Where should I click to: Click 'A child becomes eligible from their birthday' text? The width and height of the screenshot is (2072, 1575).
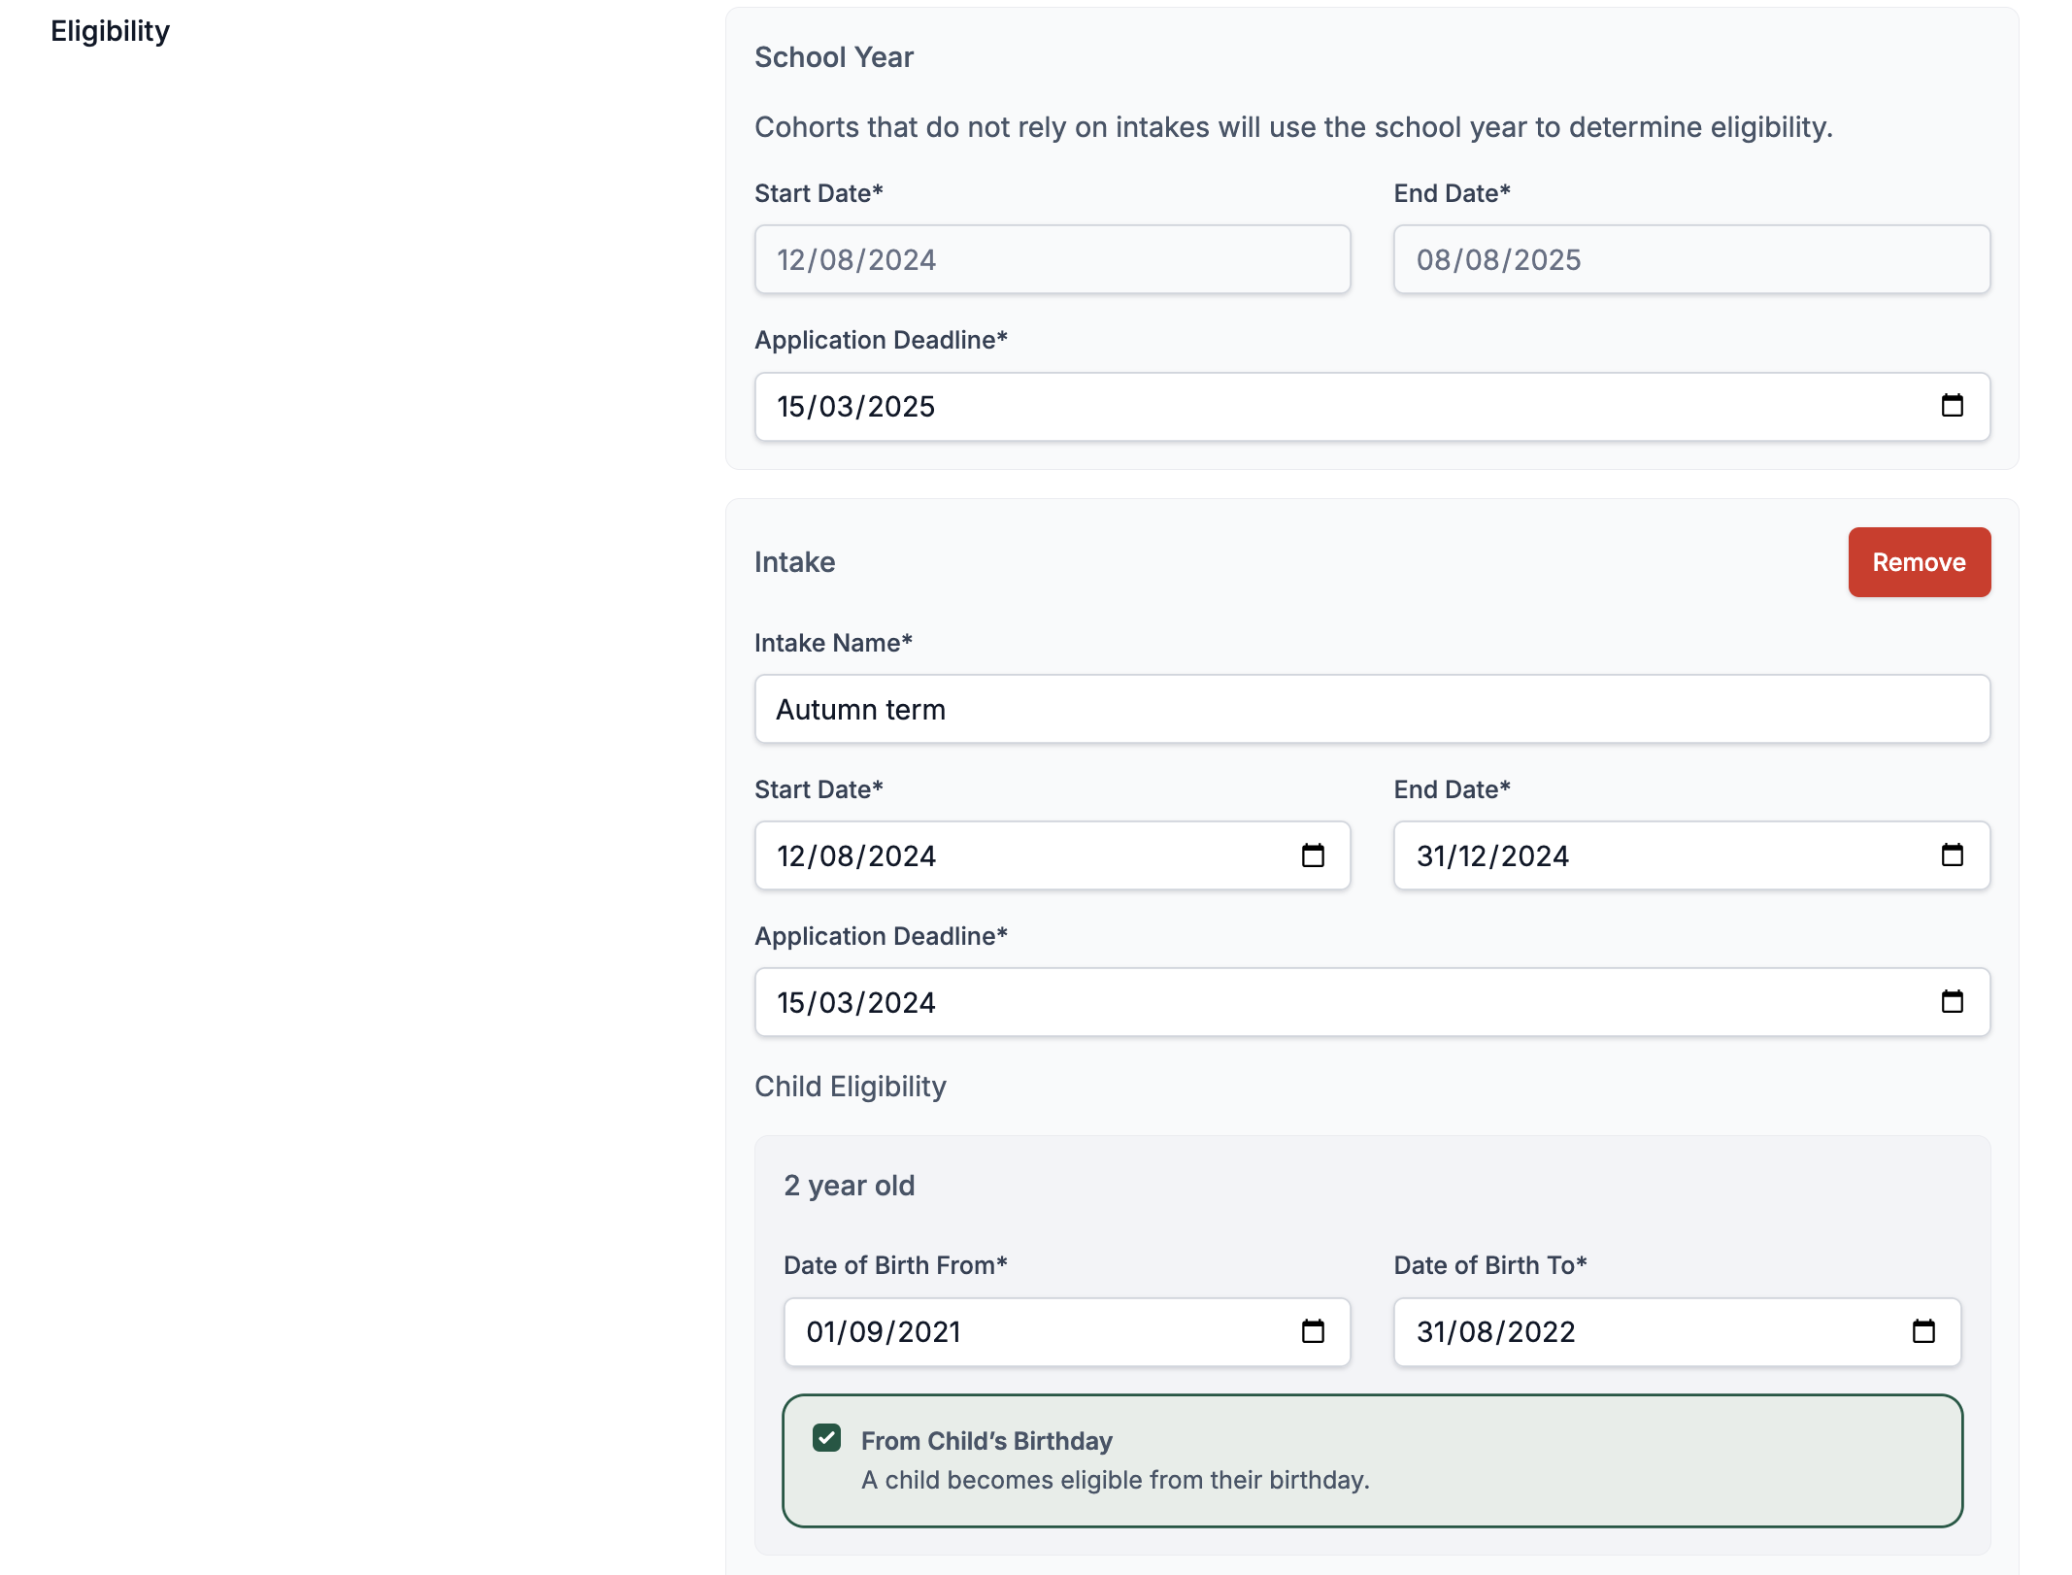pyautogui.click(x=1115, y=1480)
